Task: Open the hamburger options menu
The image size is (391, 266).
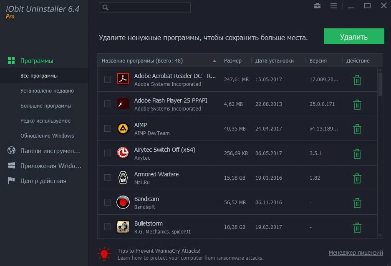Action: 333,6
